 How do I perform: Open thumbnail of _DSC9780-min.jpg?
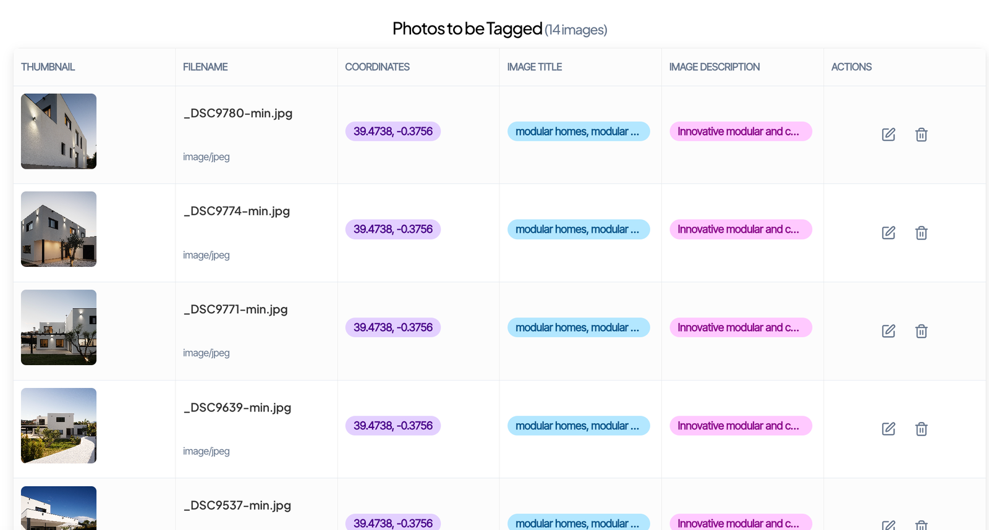[x=59, y=131]
